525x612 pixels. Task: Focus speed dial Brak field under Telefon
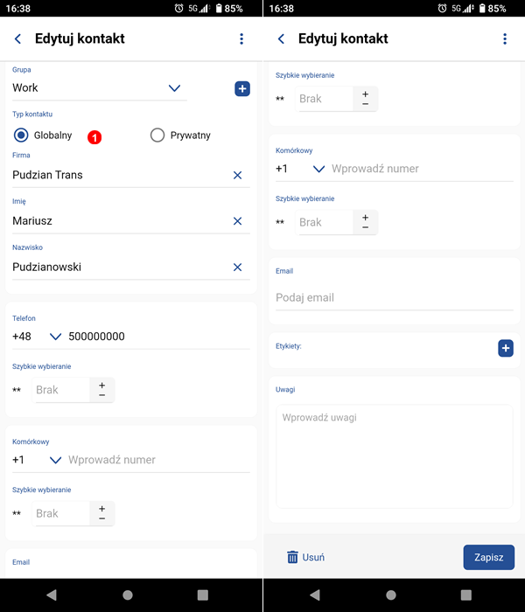click(61, 390)
